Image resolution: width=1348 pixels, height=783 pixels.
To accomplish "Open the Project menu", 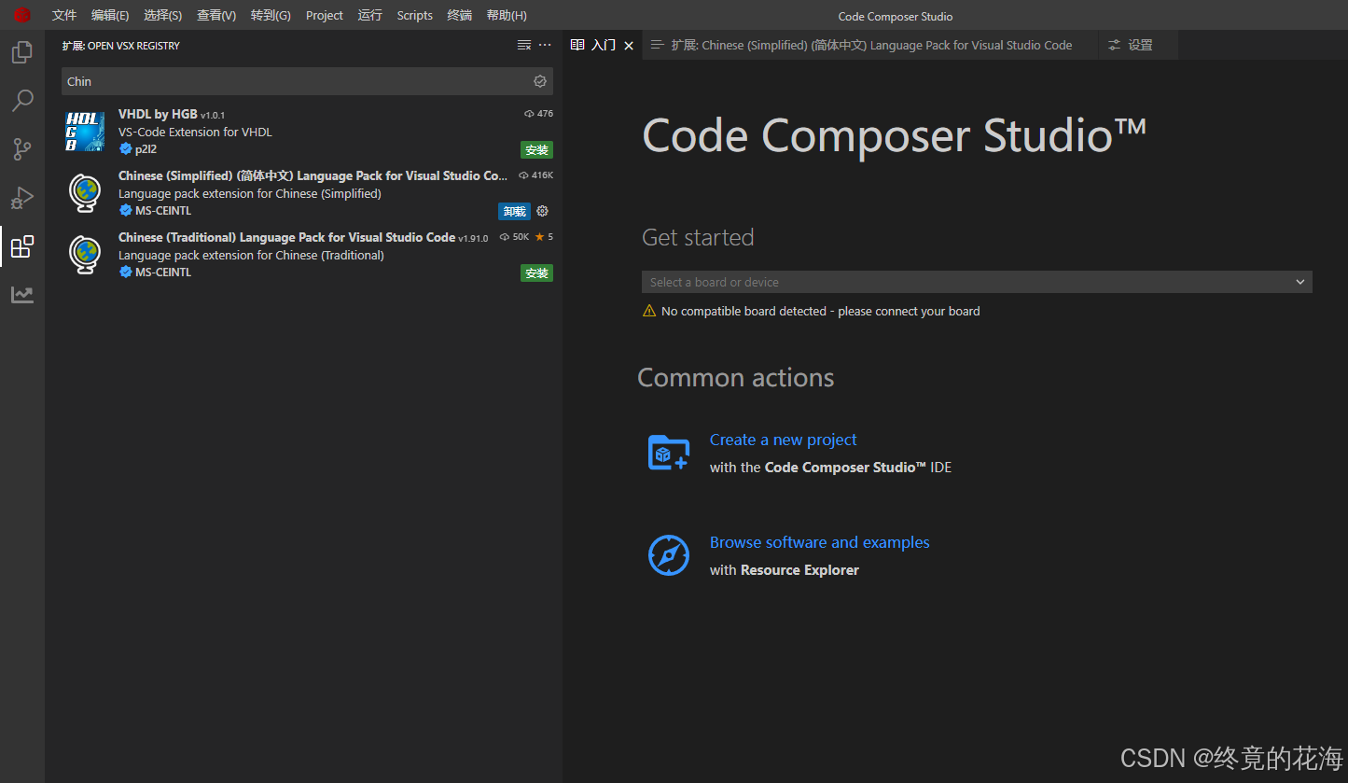I will [324, 15].
